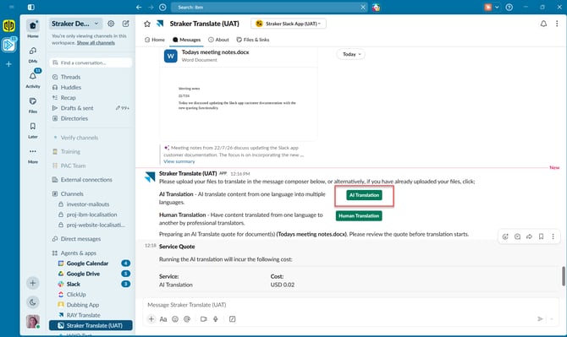The width and height of the screenshot is (567, 337).
Task: Go back in history arrow
Action: pos(139,8)
